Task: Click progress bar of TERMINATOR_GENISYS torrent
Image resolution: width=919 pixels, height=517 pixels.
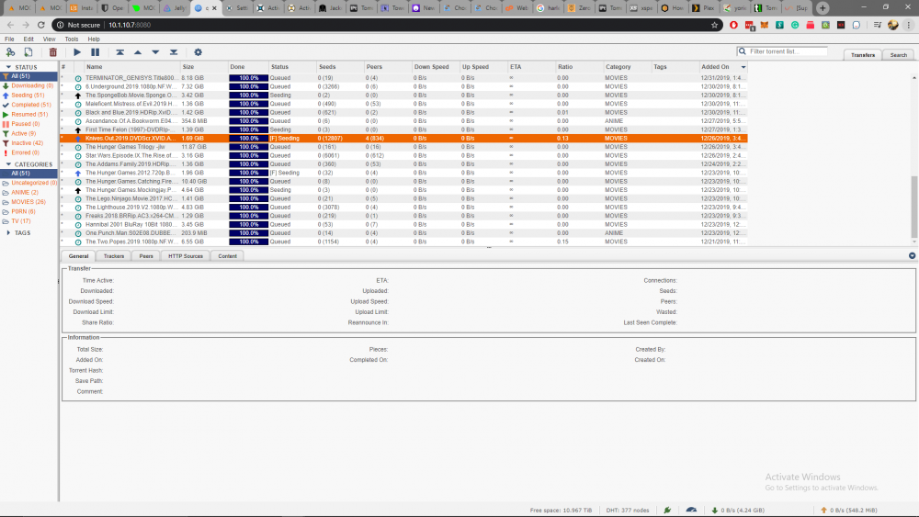Action: point(248,78)
